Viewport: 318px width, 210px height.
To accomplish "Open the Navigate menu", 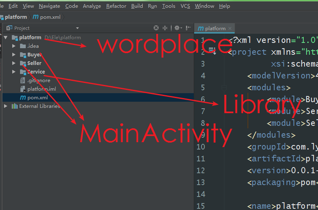I will click(x=49, y=6).
